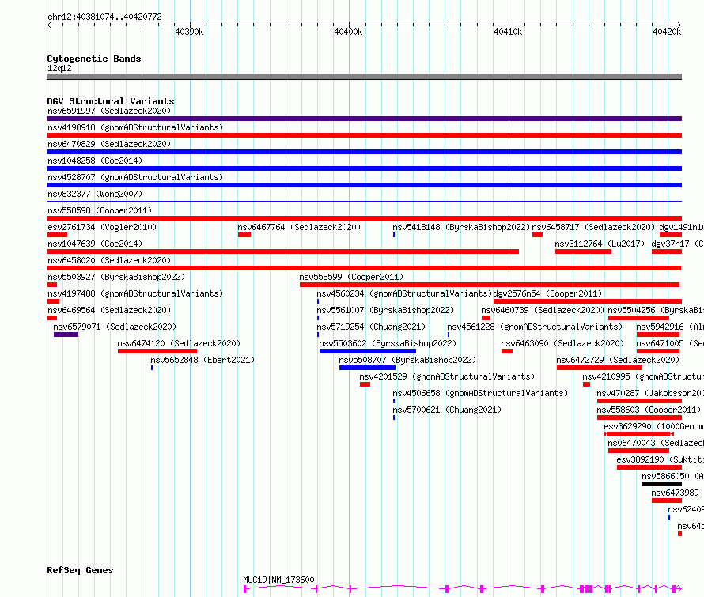Click nsv6474120 (Sedlazeck2020) label
Viewport: 704px width, 597px height.
pos(179,343)
